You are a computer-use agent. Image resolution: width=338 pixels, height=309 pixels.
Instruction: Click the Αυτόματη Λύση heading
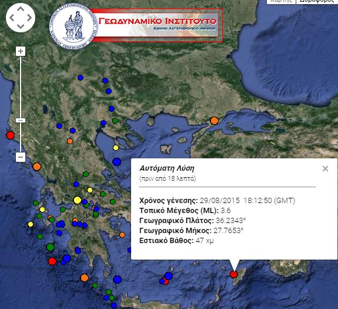point(167,168)
